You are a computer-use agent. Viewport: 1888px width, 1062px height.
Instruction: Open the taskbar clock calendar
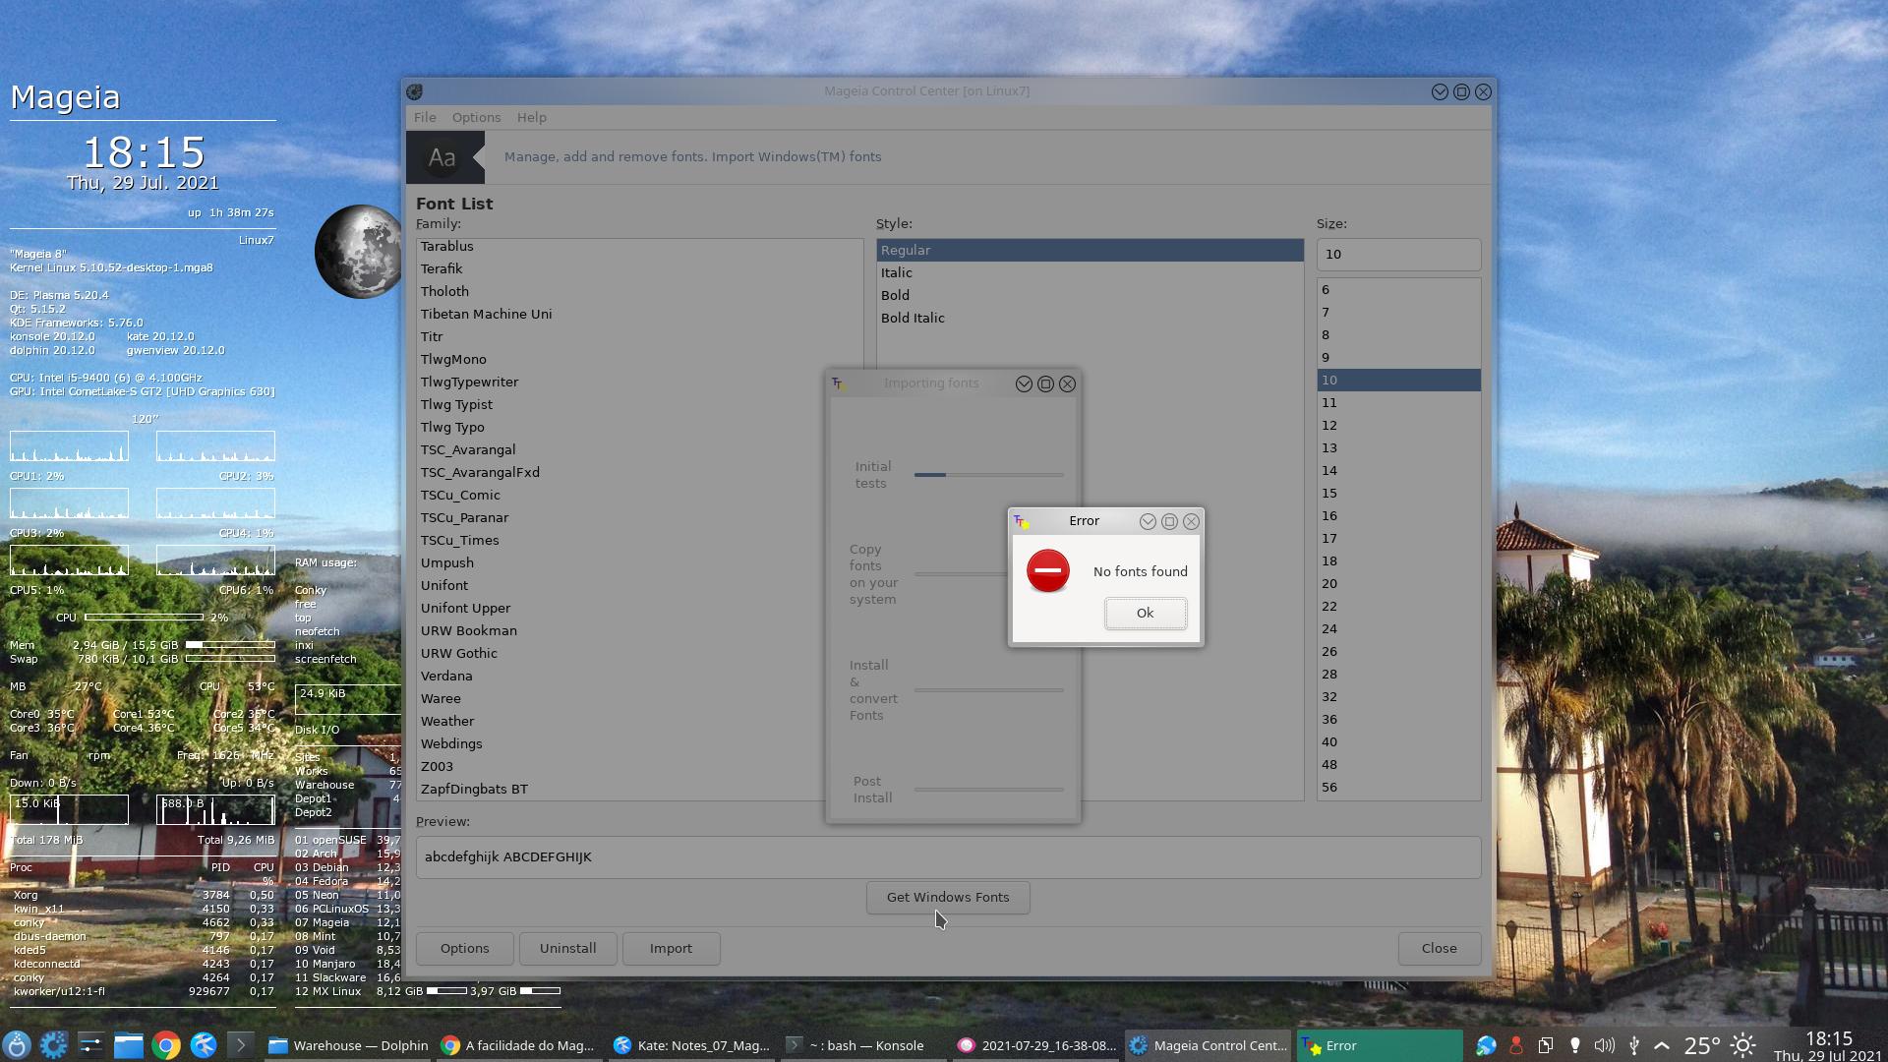tap(1828, 1045)
